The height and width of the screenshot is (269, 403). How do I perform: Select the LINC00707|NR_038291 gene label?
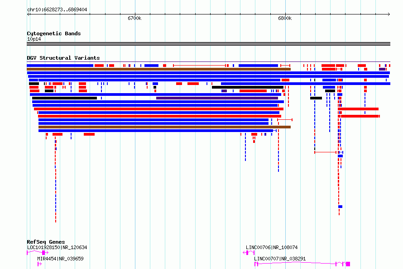280,259
